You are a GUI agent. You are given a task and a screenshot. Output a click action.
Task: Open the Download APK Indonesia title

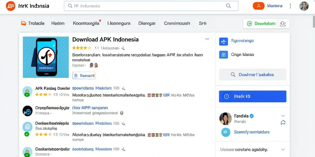pyautogui.click(x=105, y=39)
